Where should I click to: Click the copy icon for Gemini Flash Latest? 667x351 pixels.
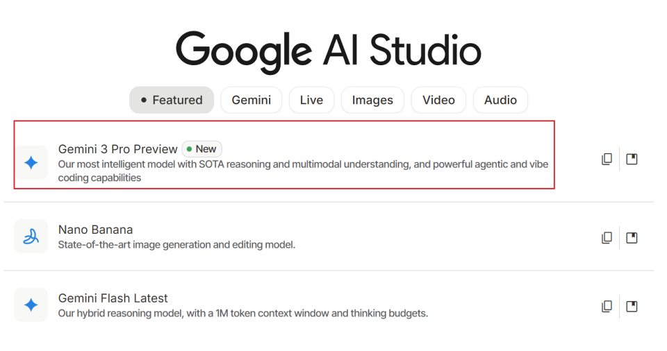pos(607,306)
